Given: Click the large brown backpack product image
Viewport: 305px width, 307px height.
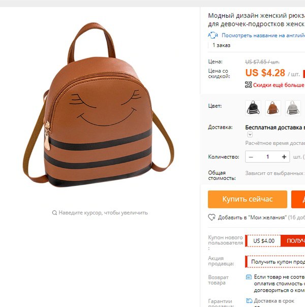Looking at the screenshot, I should pyautogui.click(x=99, y=105).
